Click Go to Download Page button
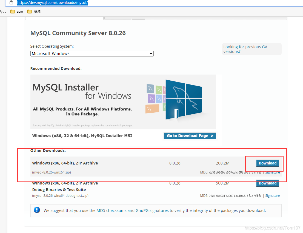303x233 pixels. click(190, 136)
